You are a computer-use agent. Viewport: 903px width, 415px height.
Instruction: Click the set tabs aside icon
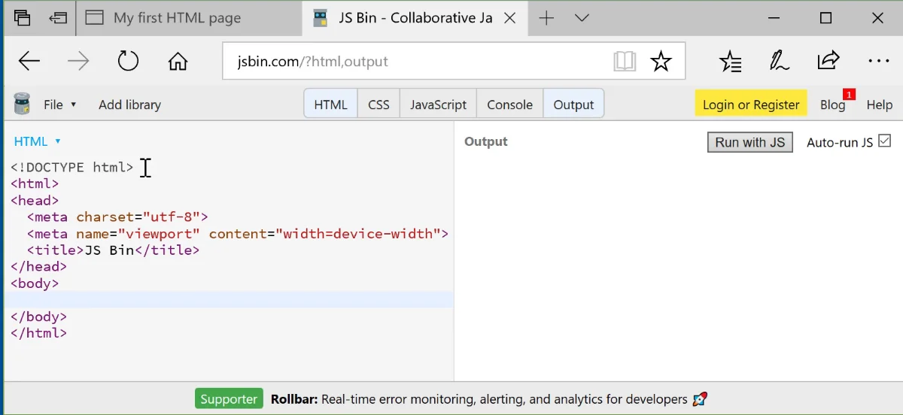[x=58, y=17]
